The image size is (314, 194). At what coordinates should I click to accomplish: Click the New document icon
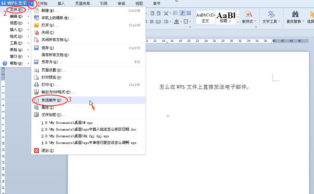point(37,10)
